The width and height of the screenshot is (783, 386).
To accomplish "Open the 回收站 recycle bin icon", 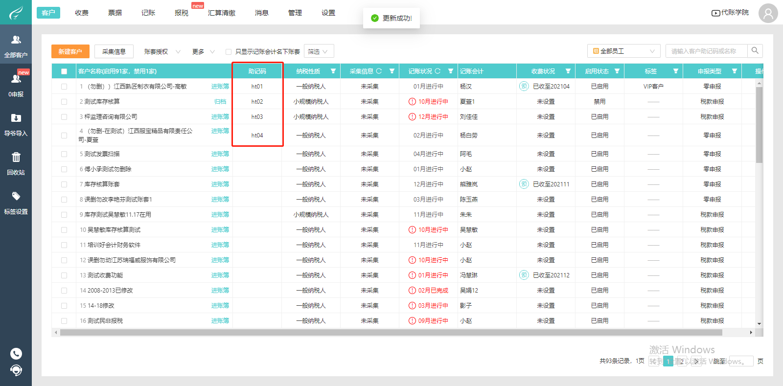I will 16,158.
